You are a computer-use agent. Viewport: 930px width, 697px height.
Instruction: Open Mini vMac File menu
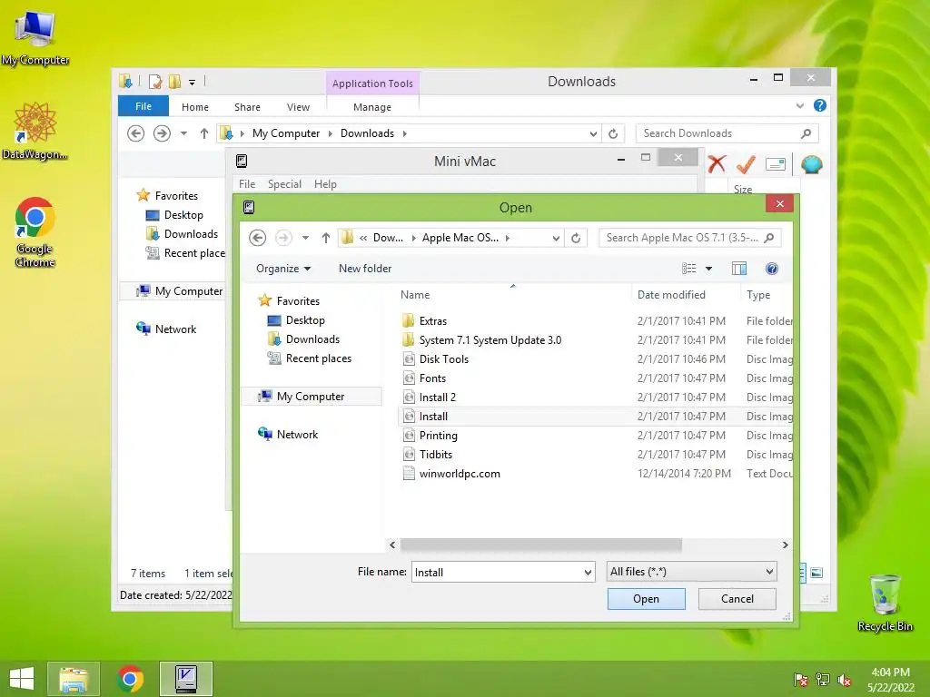coord(247,183)
